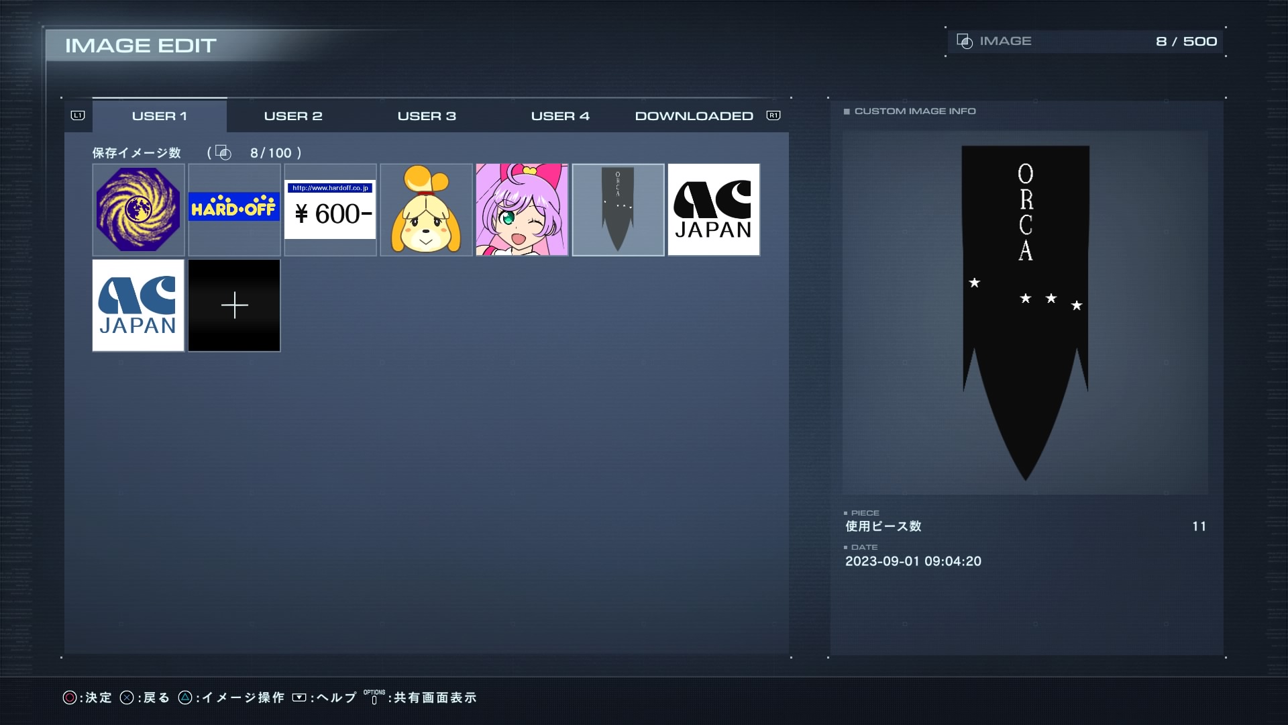This screenshot has height=725, width=1288.
Task: Select the black AC JAPAN logo image
Action: pos(714,209)
